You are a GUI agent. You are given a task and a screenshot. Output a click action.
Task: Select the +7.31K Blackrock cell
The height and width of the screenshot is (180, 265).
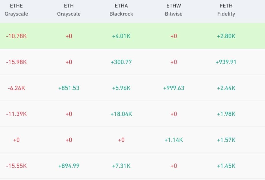point(121,166)
